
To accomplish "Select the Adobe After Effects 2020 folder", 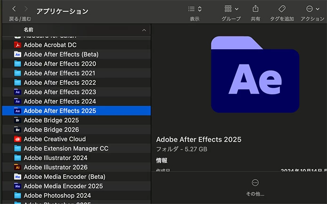I will pyautogui.click(x=76, y=64).
